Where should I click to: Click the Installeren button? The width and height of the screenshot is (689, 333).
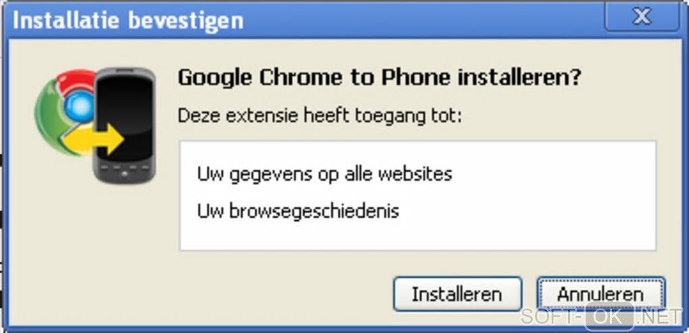click(457, 294)
